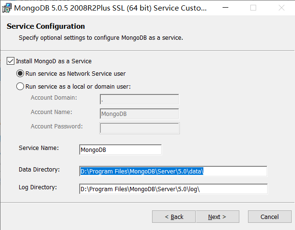Screen dimensions: 295x230
Task: Click the MongoDB installer icon in title bar
Action: pos(7,8)
